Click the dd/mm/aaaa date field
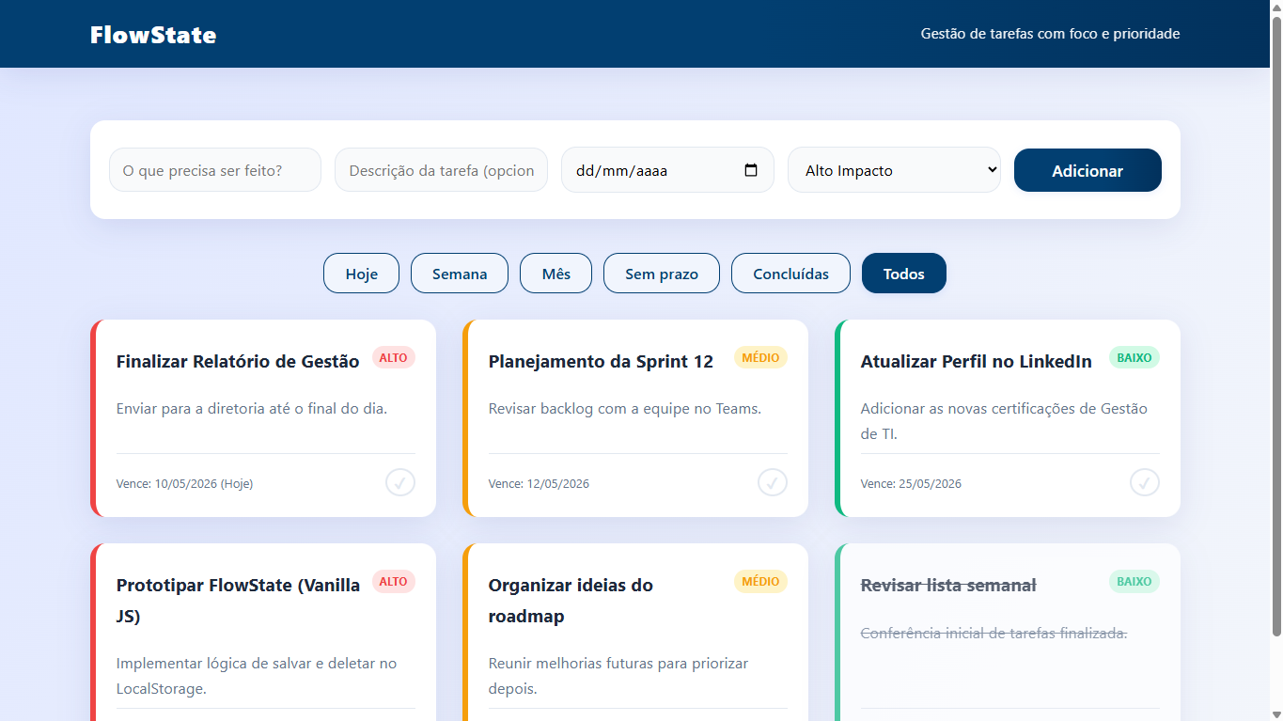1283x721 pixels. click(667, 170)
